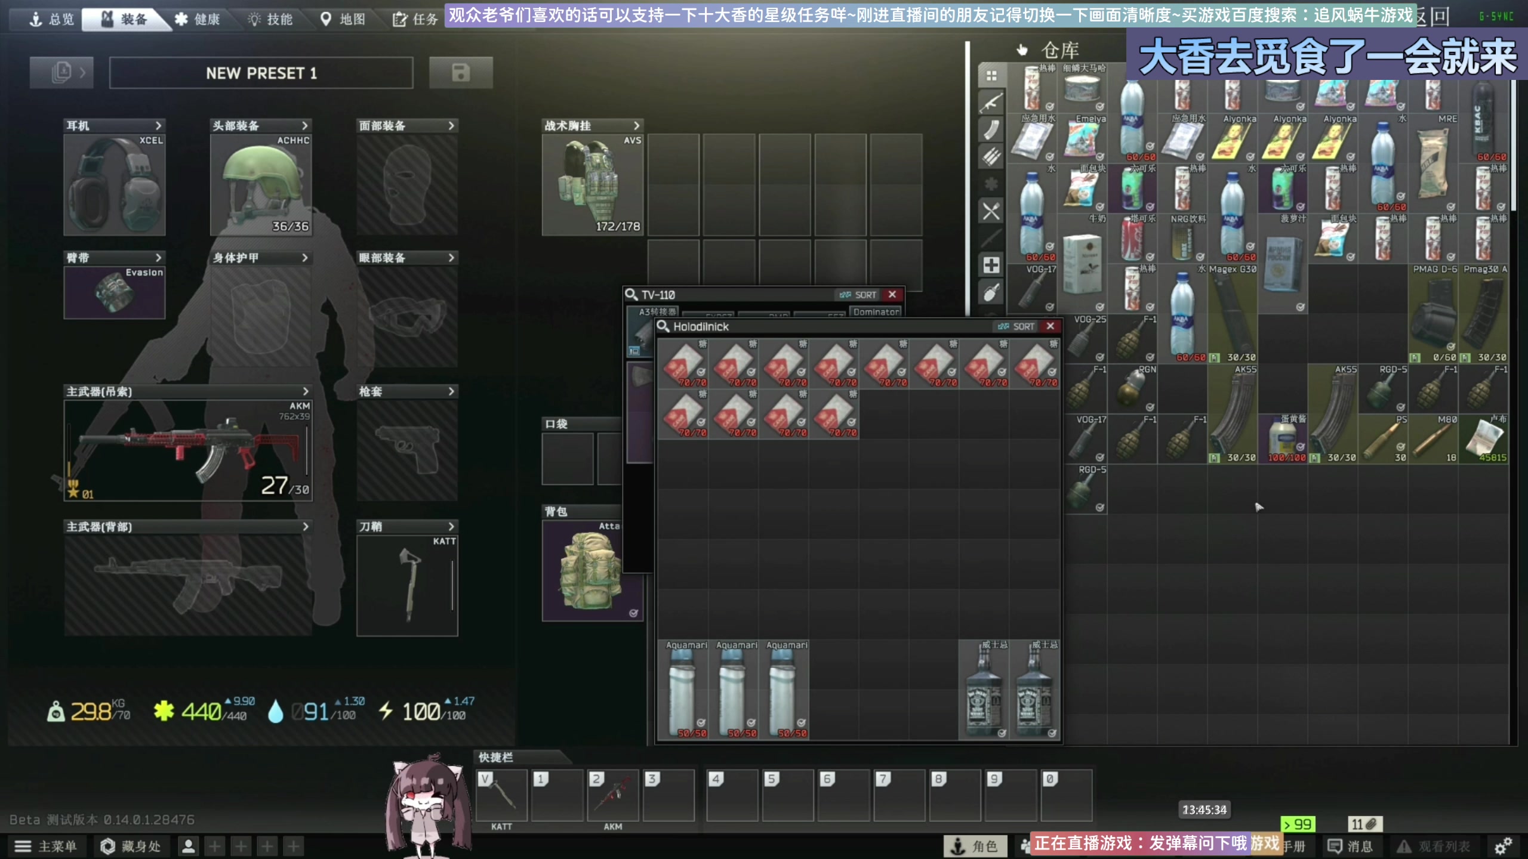Image resolution: width=1528 pixels, height=859 pixels.
Task: Click the player avatar icon in bottom bar
Action: coord(189,846)
